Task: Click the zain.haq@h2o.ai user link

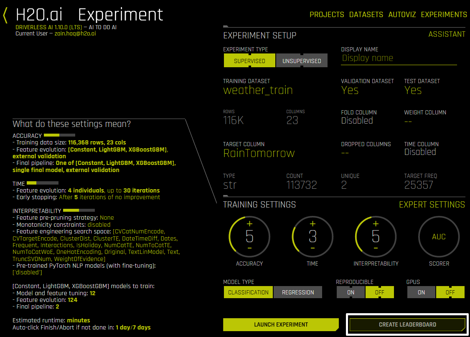Action: [75, 33]
